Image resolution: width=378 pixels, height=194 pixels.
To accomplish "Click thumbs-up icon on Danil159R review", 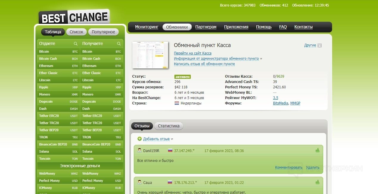I will 317,151.
